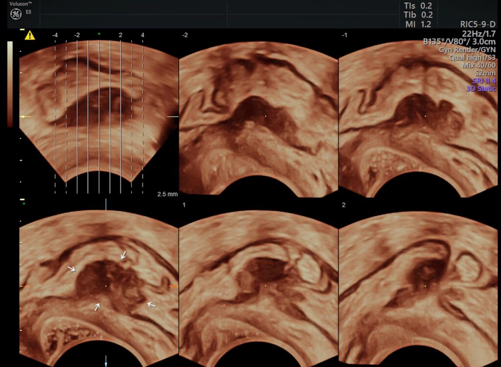
Task: Click the yellow warning triangle icon
Action: tap(30, 35)
